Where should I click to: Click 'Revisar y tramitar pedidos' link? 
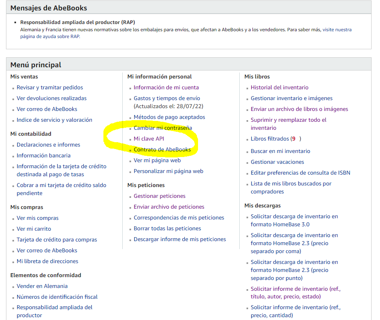[x=50, y=87]
